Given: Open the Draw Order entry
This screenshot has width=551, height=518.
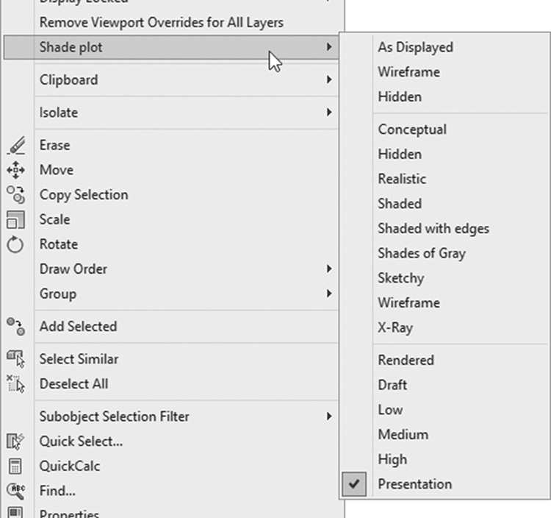Looking at the screenshot, I should click(x=171, y=269).
